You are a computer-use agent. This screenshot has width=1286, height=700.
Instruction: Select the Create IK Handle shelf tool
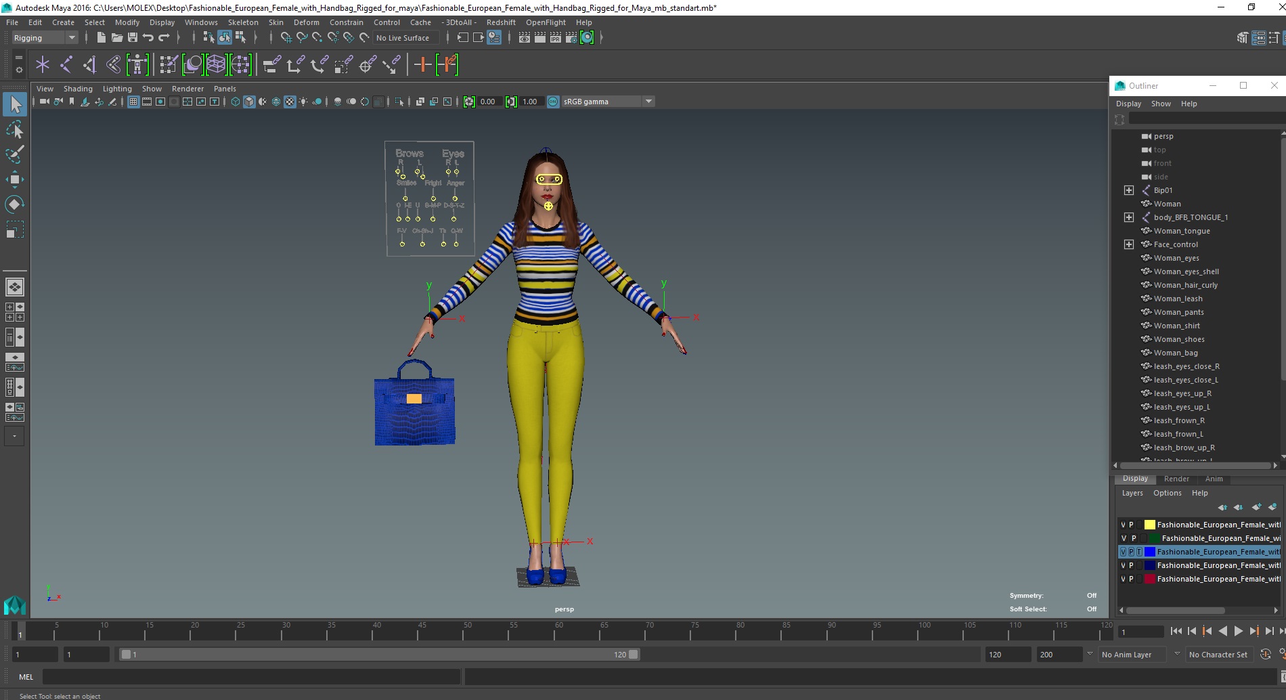(x=90, y=65)
